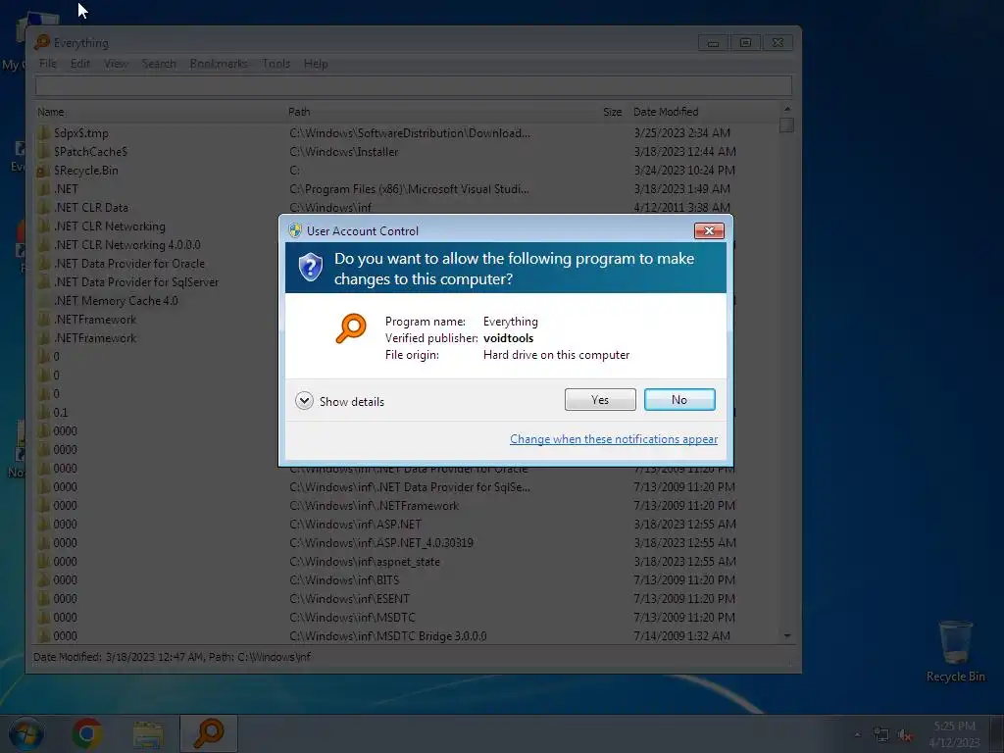Open the Edit menu in Everything

pyautogui.click(x=80, y=64)
